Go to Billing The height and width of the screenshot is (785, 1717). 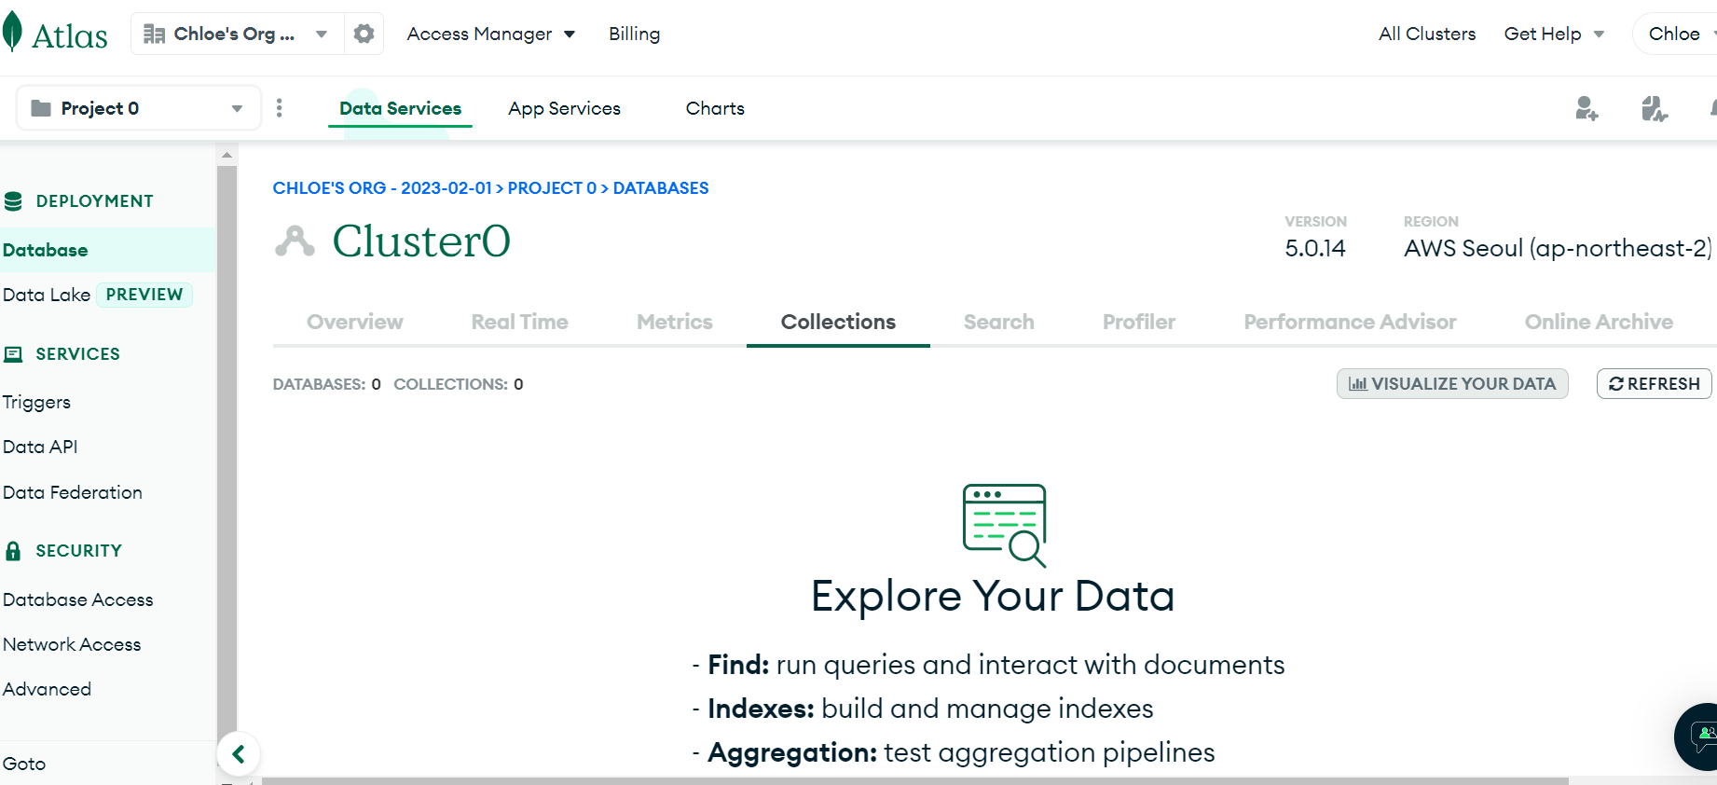coord(634,34)
